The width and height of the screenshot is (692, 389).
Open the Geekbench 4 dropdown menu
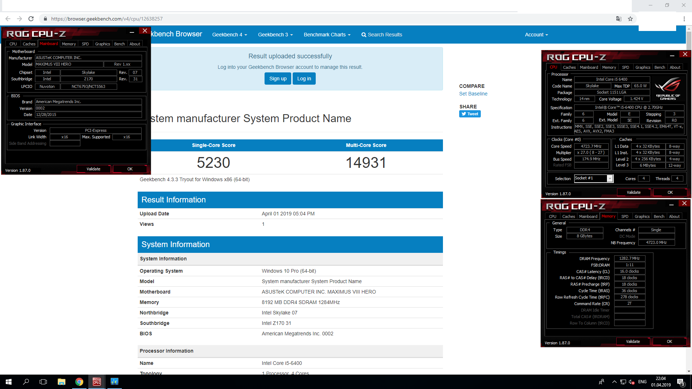230,35
